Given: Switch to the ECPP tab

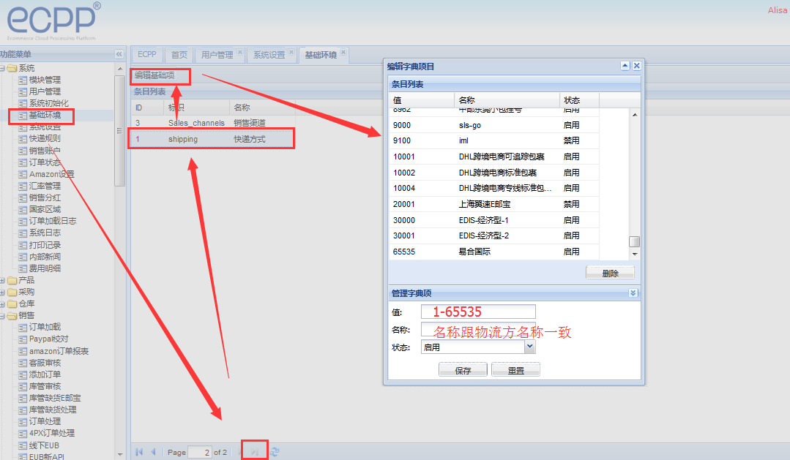Looking at the screenshot, I should click(x=147, y=55).
